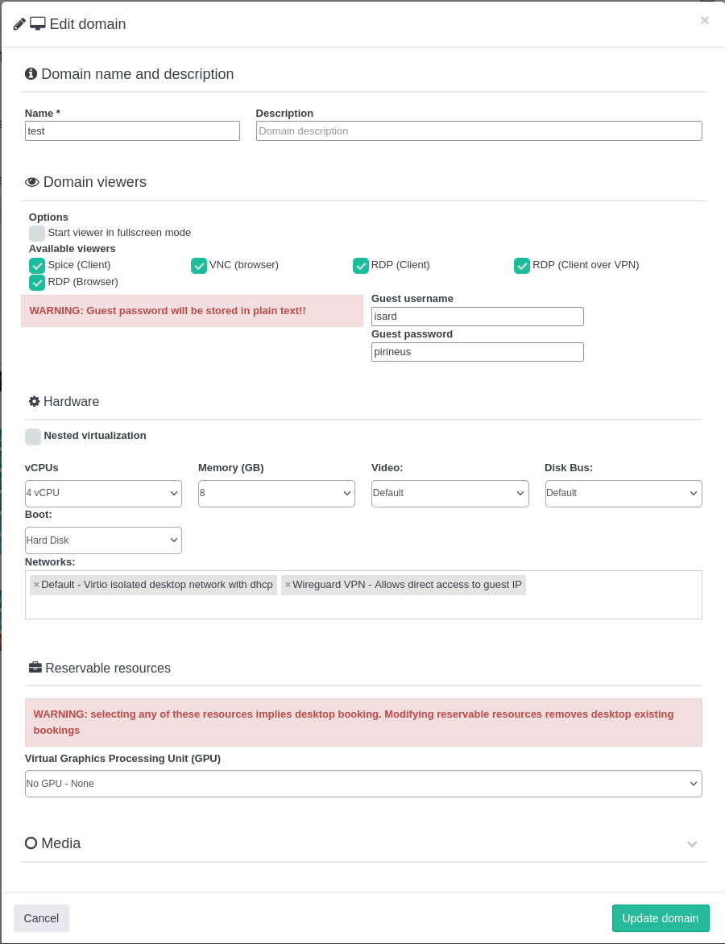Image resolution: width=725 pixels, height=944 pixels.
Task: Click the Update domain button
Action: click(660, 918)
